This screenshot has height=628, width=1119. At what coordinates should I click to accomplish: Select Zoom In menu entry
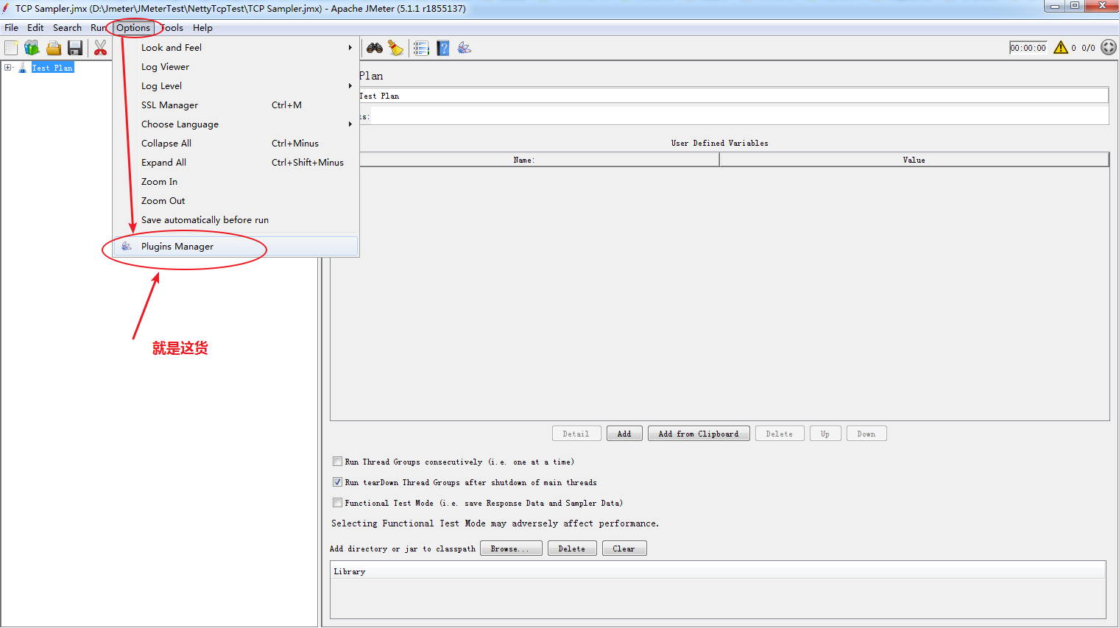tap(236, 182)
